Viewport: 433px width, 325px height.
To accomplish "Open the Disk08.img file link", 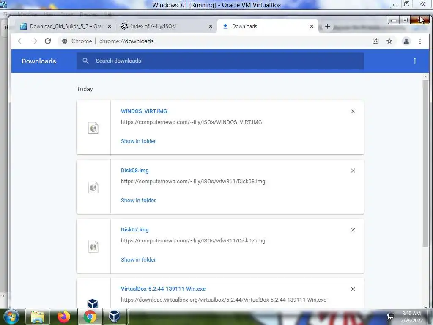I will click(135, 170).
